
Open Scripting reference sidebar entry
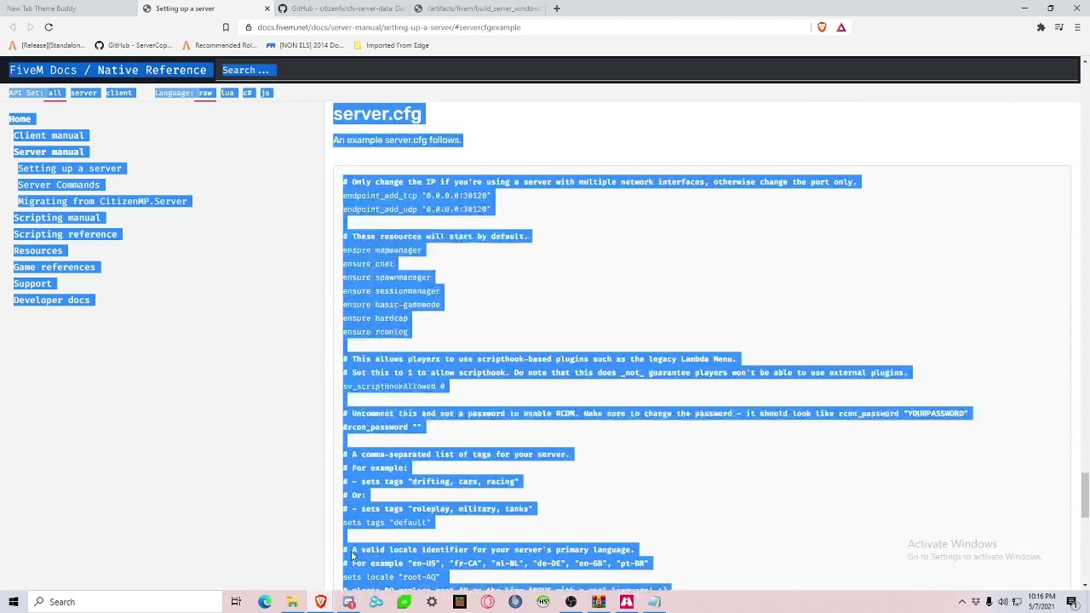click(x=65, y=234)
